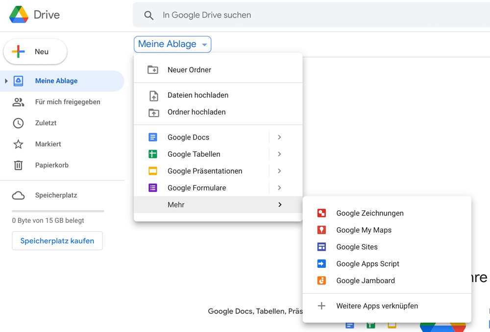Select Google Apps Script from submenu
The image size is (490, 332).
(x=387, y=263)
